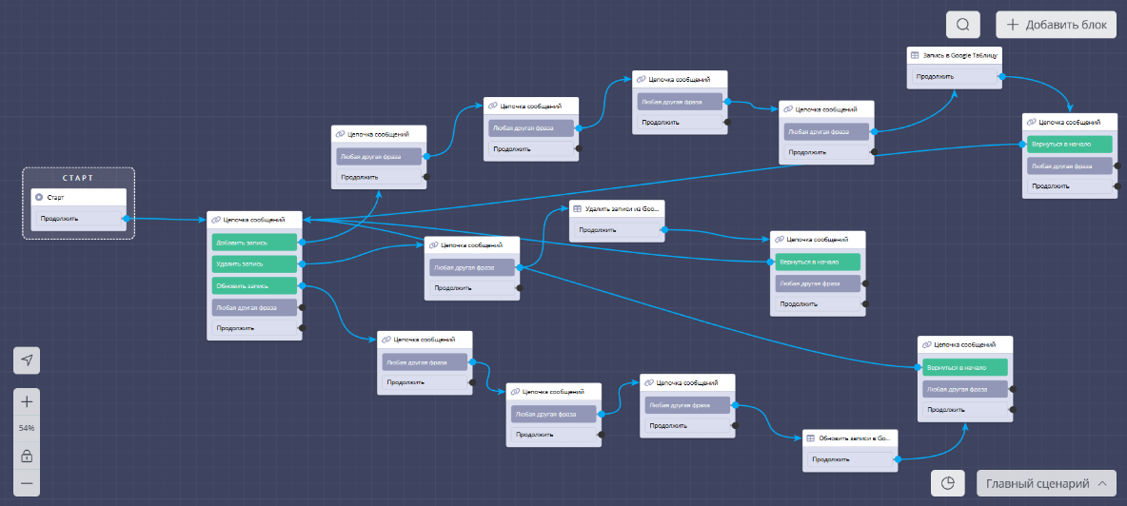The height and width of the screenshot is (506, 1127).
Task: Open the search magnifier button
Action: [963, 25]
